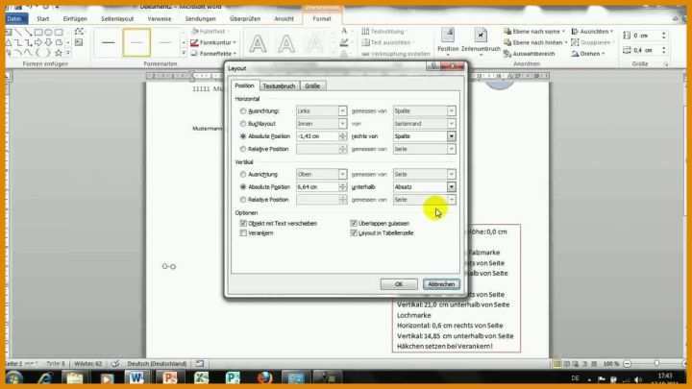Select horizontal Relative Position radio button
This screenshot has width=692, height=389.
[243, 149]
